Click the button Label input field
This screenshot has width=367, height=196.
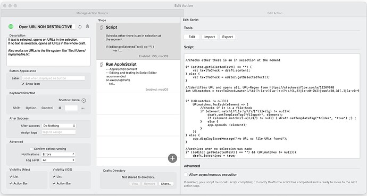coord(53,78)
